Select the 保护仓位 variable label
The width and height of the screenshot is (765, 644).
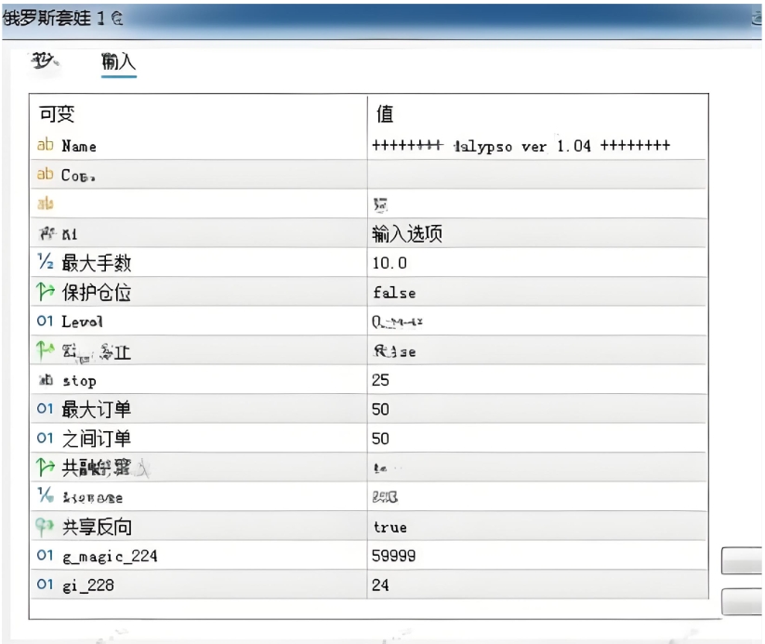pyautogui.click(x=96, y=292)
